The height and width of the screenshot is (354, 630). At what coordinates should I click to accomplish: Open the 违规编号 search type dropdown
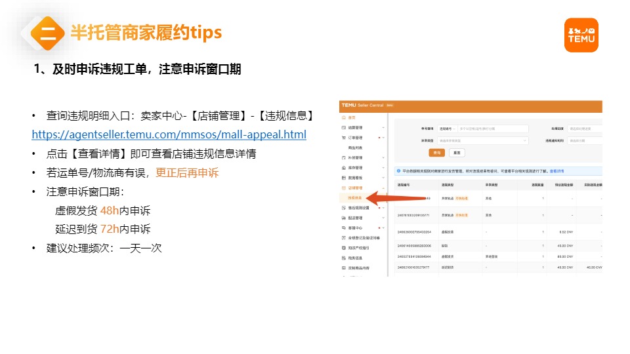(446, 128)
